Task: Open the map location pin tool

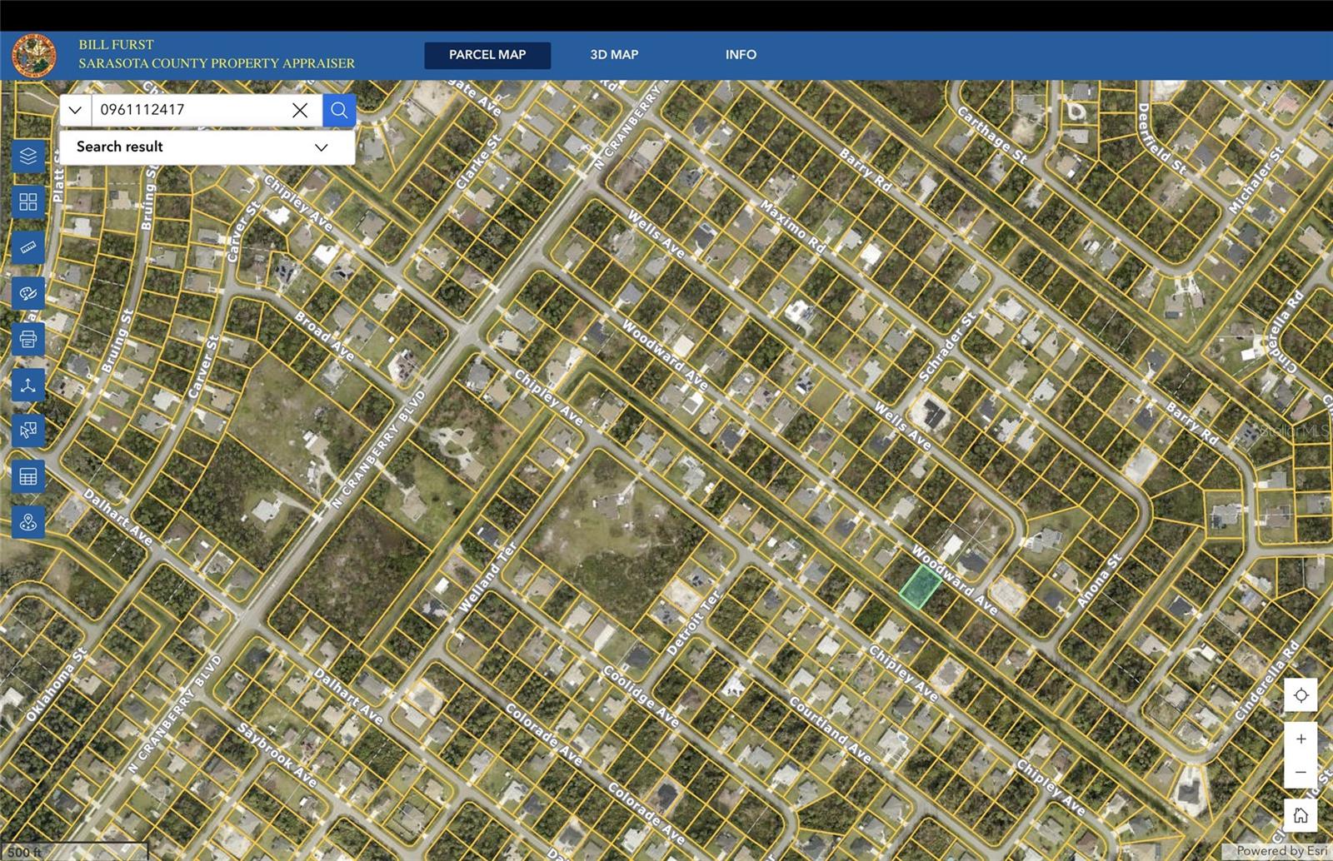Action: pos(28,522)
